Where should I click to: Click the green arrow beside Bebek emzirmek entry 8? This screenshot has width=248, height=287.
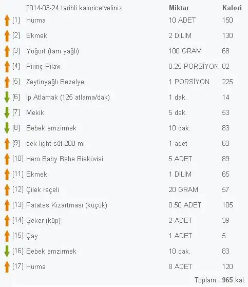[x=7, y=128]
